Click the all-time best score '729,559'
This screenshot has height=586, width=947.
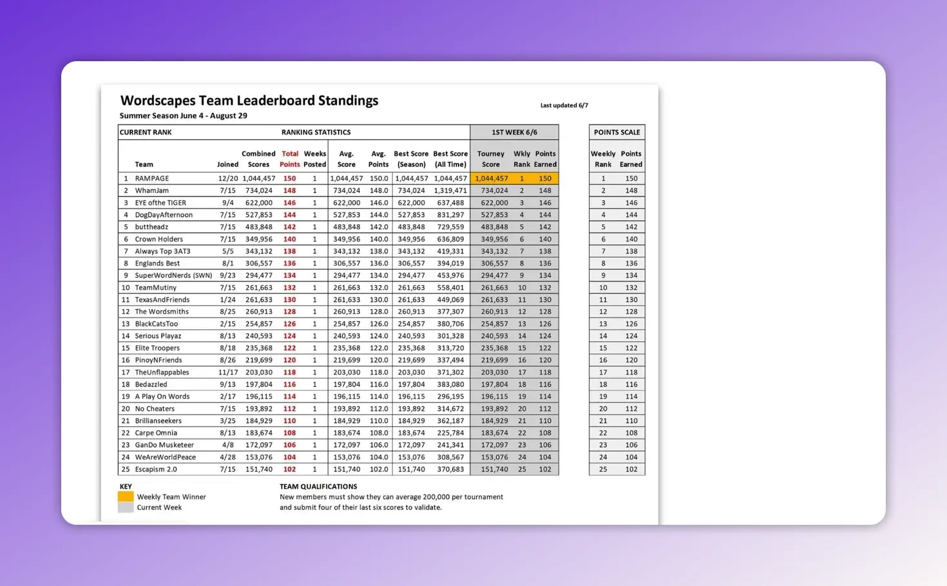tap(450, 227)
